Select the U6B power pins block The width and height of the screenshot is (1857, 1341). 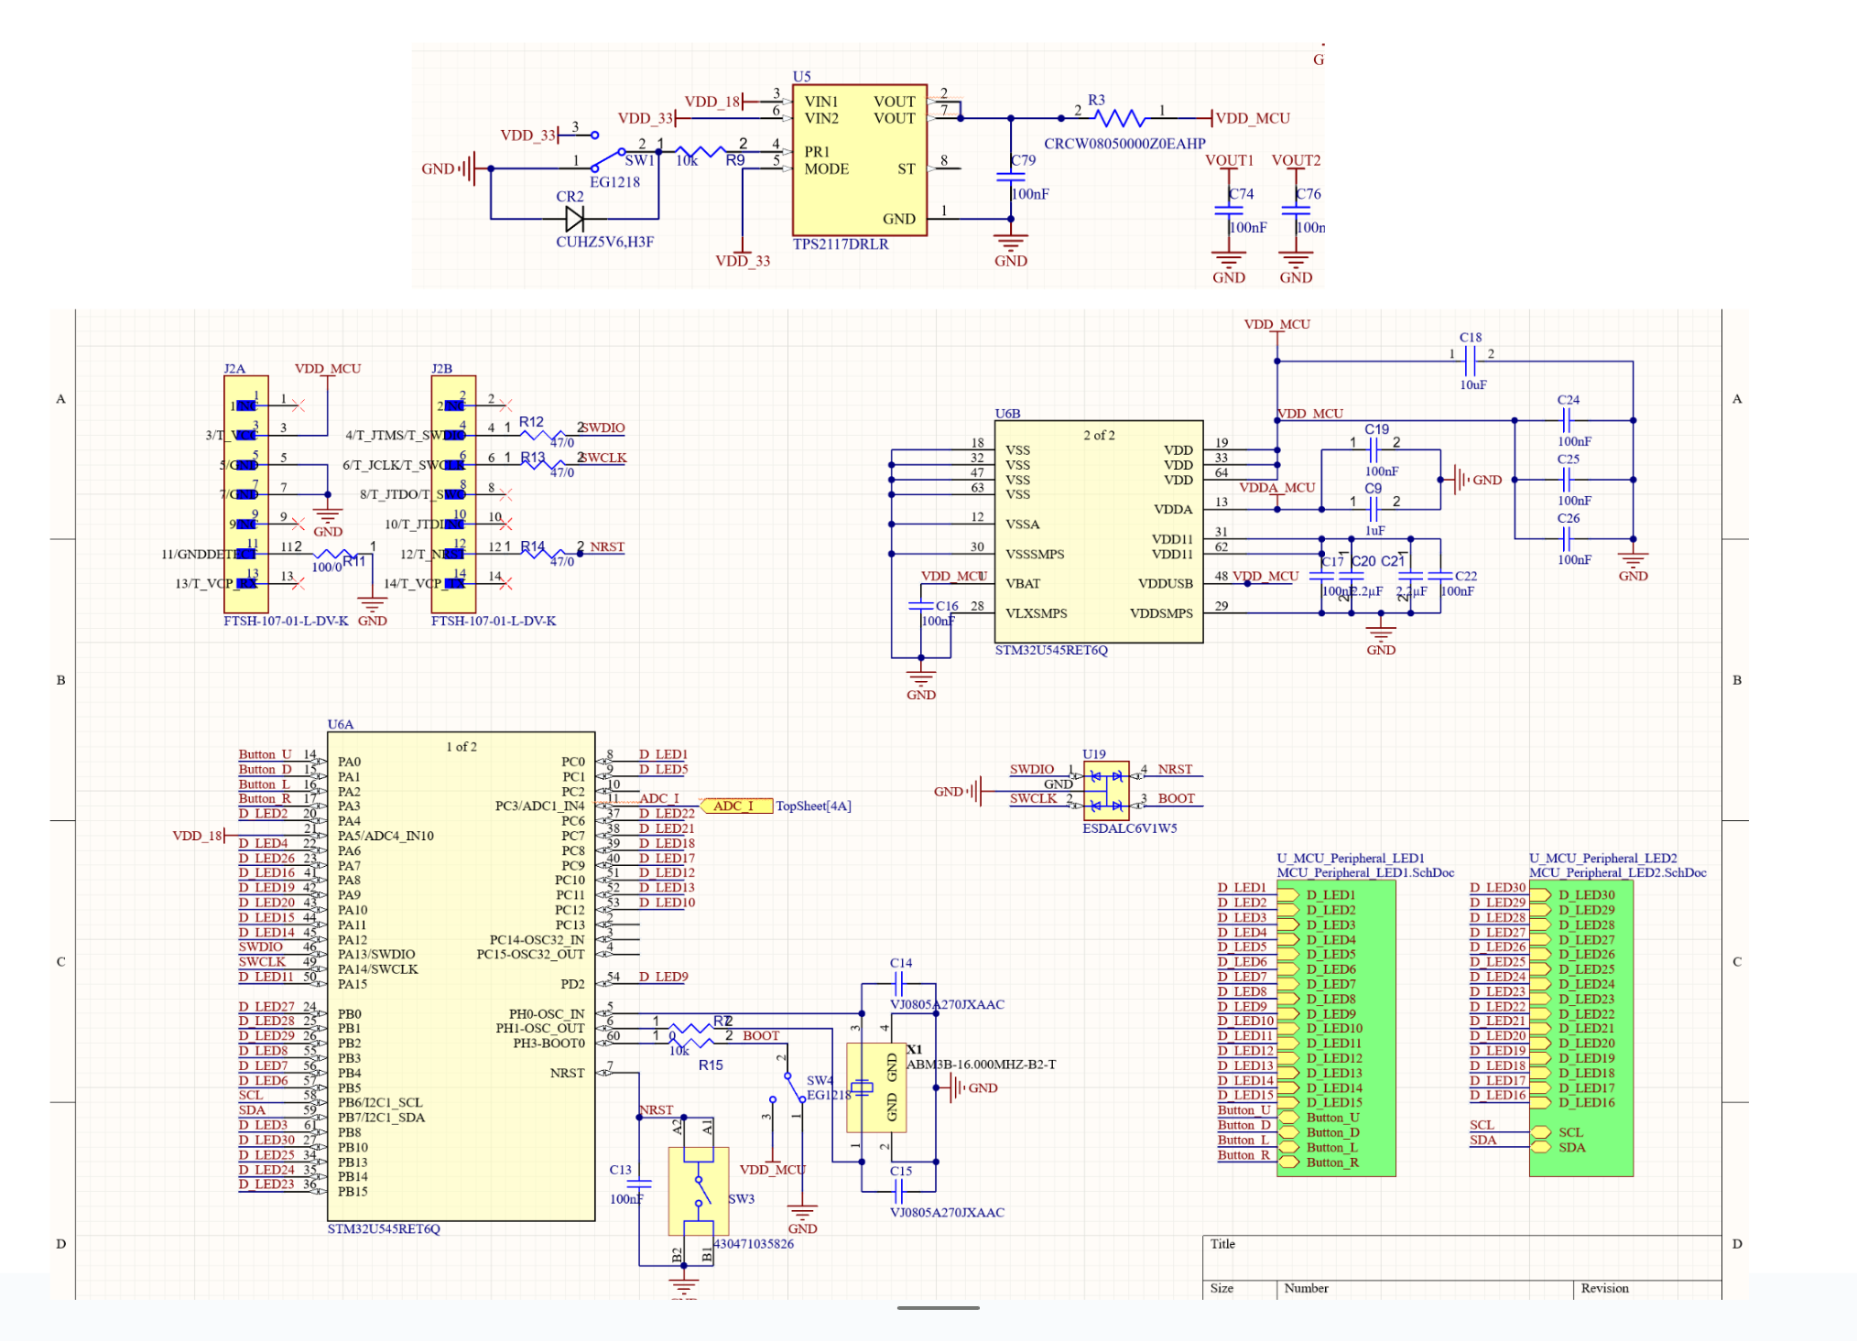tap(1098, 531)
